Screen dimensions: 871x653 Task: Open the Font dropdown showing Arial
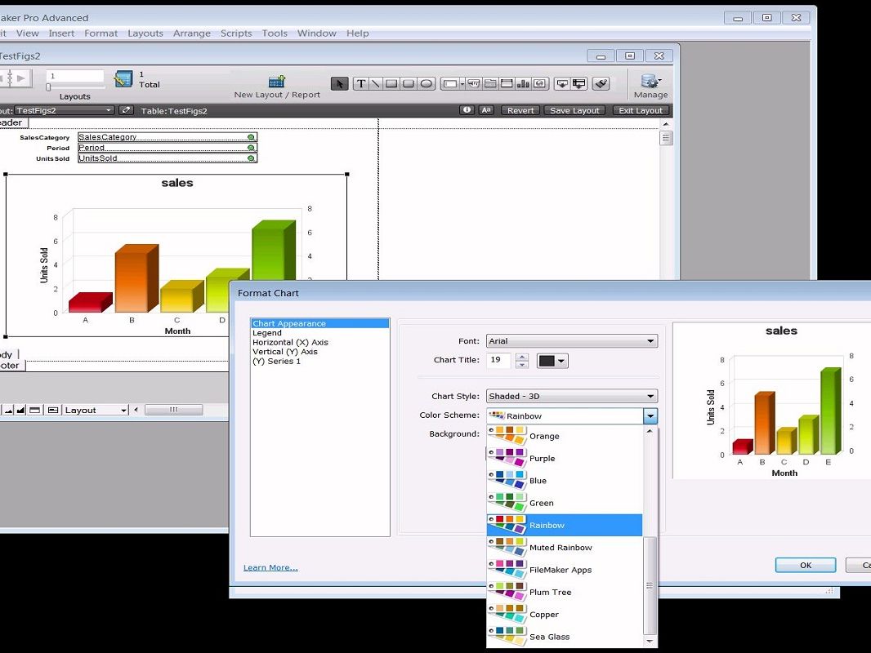pos(572,341)
